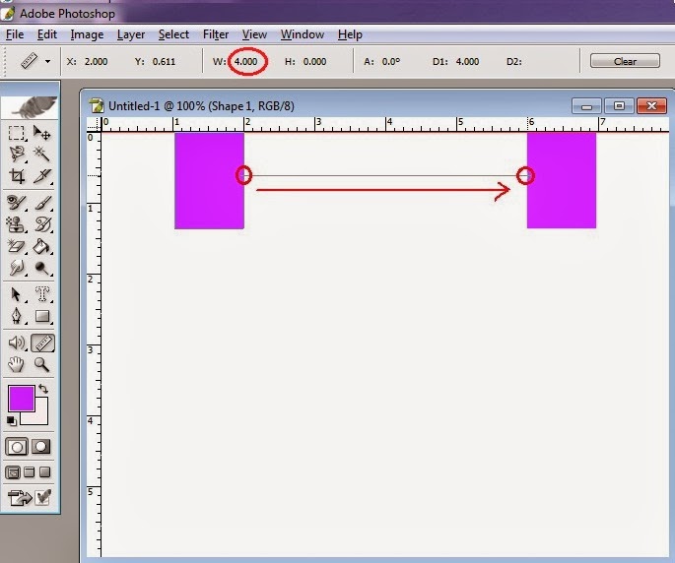
Task: Open the Help menu
Action: click(x=350, y=34)
